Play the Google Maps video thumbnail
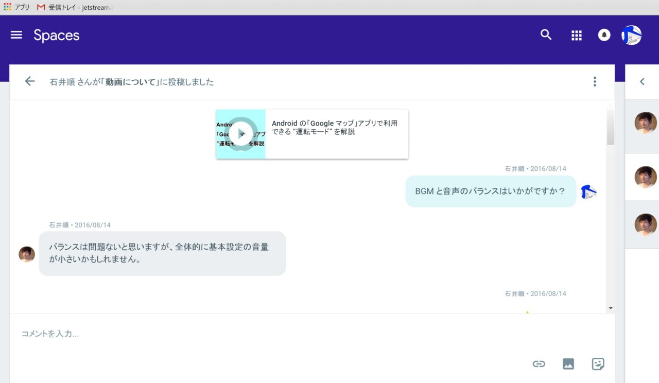This screenshot has height=383, width=659. point(240,134)
